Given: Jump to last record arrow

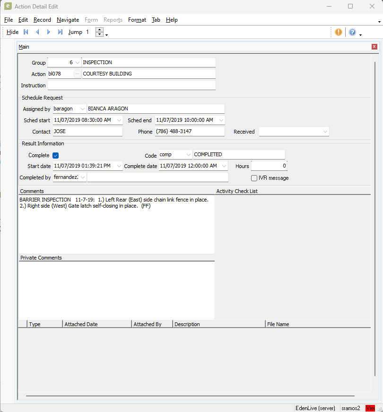Looking at the screenshot, I should pyautogui.click(x=60, y=32).
